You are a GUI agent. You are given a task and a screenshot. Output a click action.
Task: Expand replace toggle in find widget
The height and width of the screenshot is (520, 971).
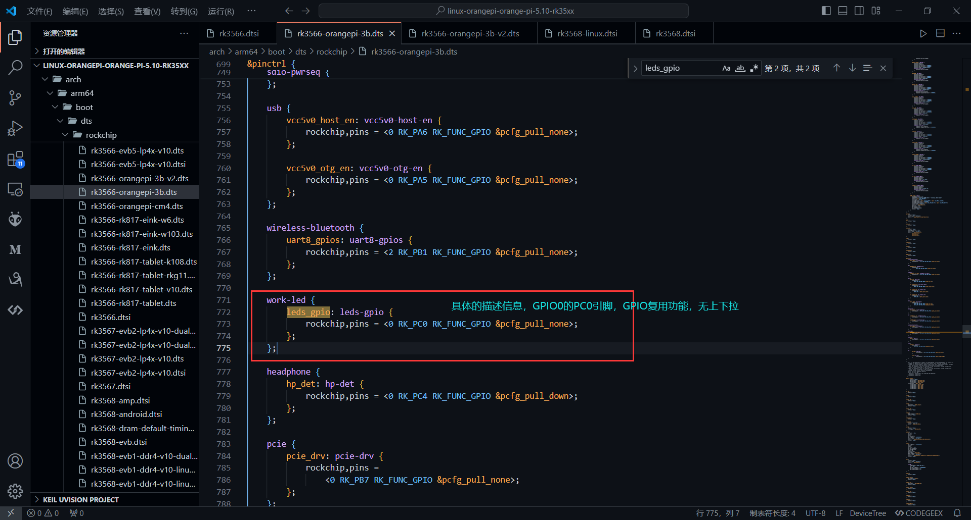[x=635, y=68]
